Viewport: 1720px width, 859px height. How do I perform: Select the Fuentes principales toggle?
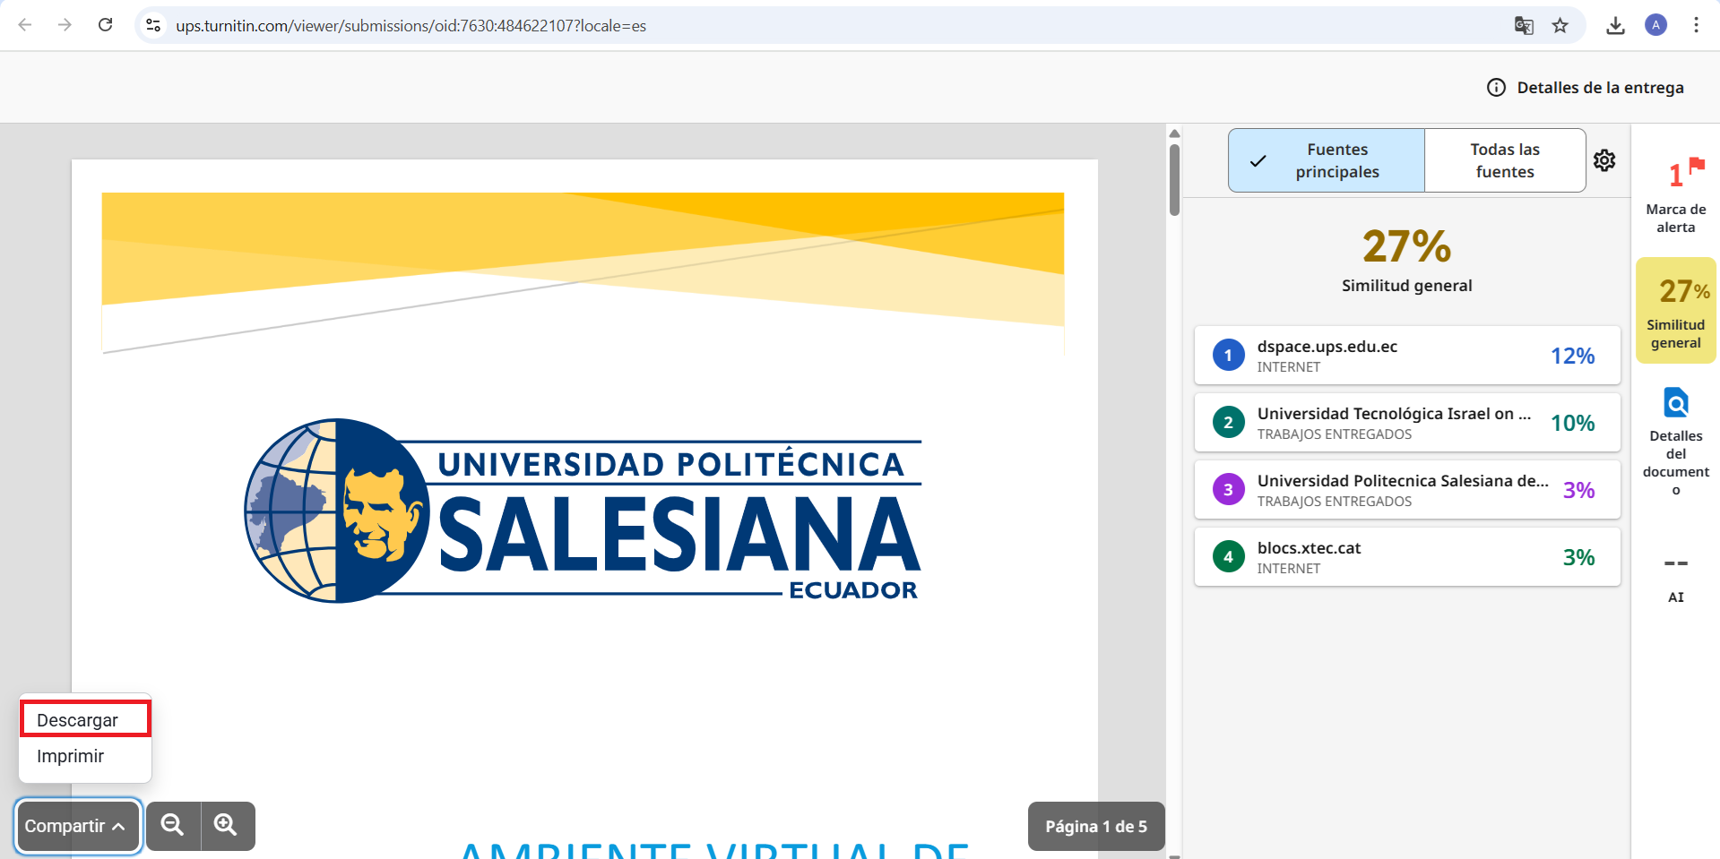coord(1327,160)
